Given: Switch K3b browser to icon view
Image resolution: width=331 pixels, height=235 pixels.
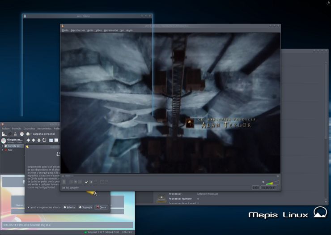Looking at the screenshot, I should pos(51,140).
